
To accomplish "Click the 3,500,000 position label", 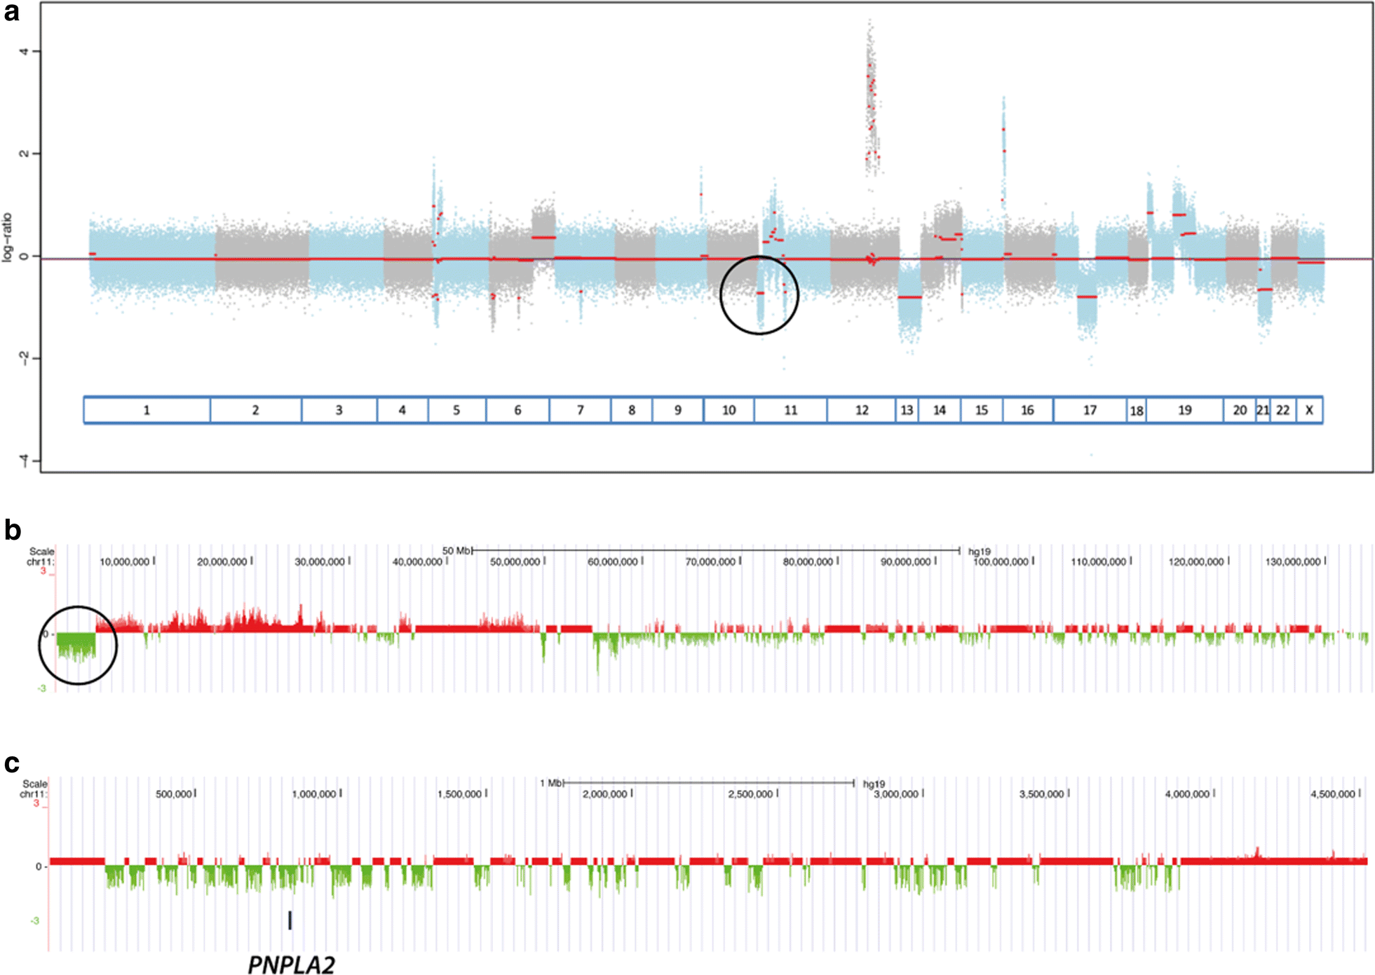I will tap(1042, 793).
